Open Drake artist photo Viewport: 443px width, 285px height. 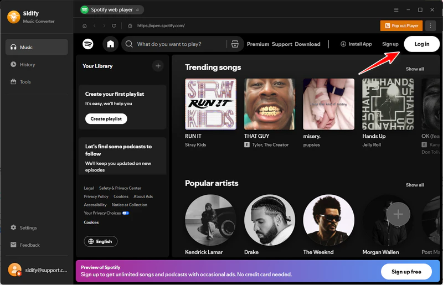click(x=270, y=220)
